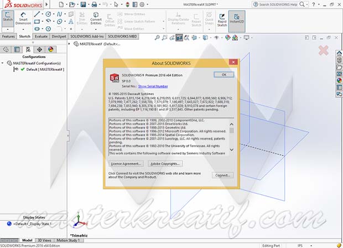Open the Options gear dropdown arrow
Image resolution: width=343 pixels, height=248 pixels.
coord(147,4)
